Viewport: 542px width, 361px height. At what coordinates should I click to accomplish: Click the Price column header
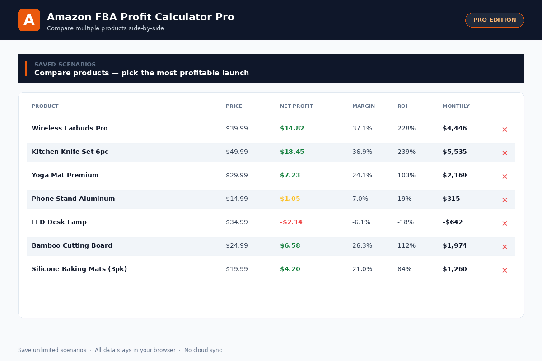tap(234, 106)
